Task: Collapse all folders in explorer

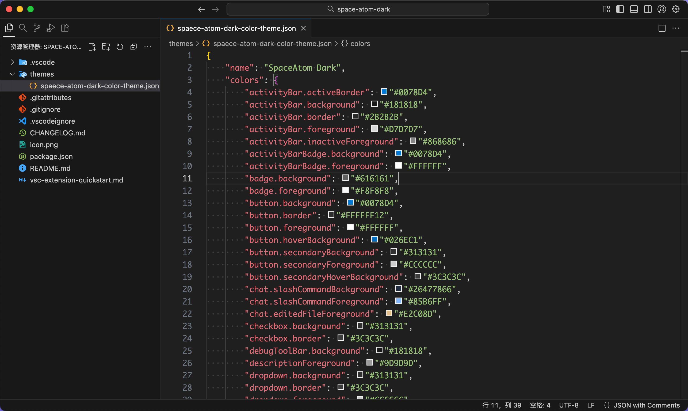Action: [x=134, y=47]
